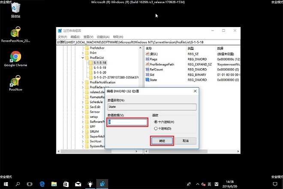The width and height of the screenshot is (283, 189).
Task: Expand the SecEdit tree node
Action: point(83,107)
